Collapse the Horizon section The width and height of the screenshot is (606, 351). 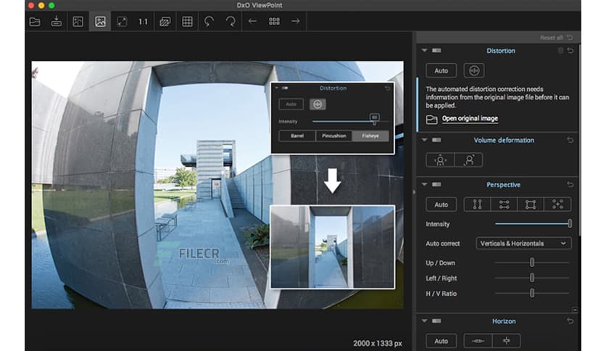pos(424,321)
